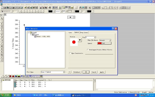Open the Plot Type Line + Symbol dropdown
155x97 pixels.
click(64, 72)
